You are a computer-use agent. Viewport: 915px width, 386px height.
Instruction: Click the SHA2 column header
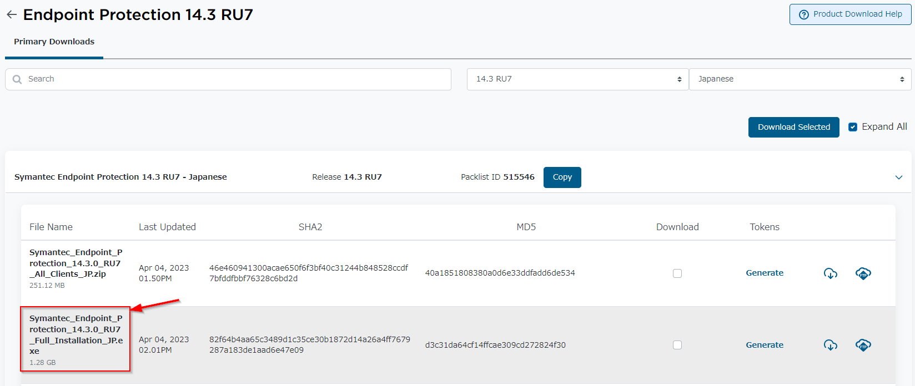pos(310,227)
